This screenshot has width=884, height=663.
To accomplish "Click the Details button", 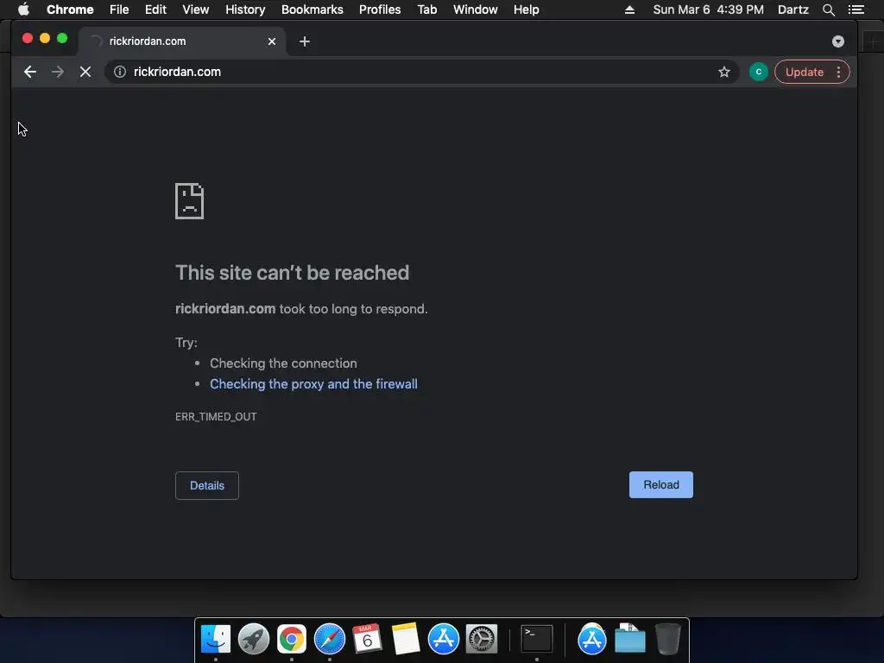I will 207,485.
